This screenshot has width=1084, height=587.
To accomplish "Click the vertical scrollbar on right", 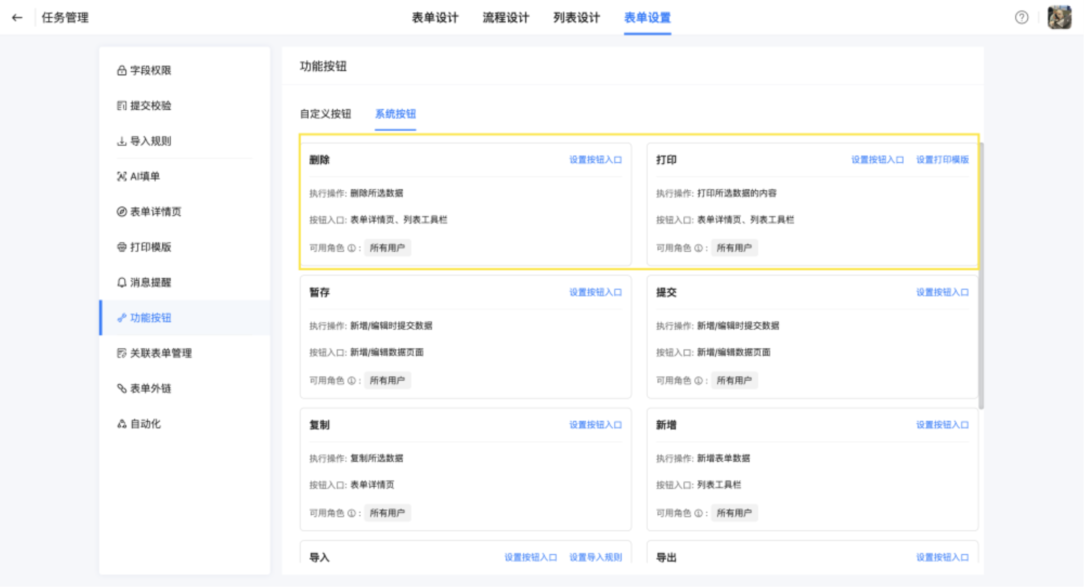I will tap(981, 275).
